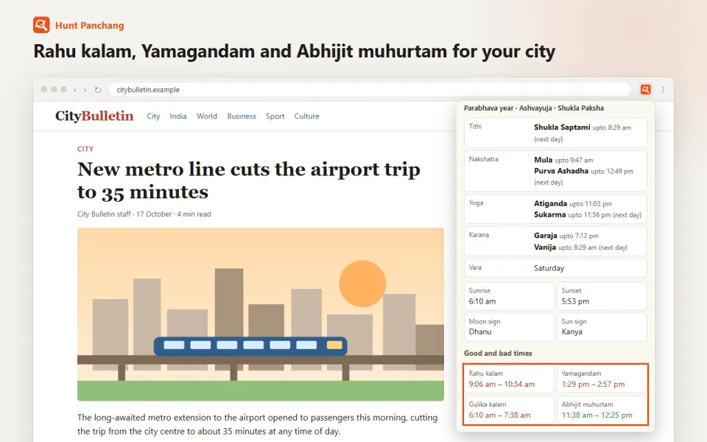Click the "Hunt Panchang" brand name text

pyautogui.click(x=90, y=25)
